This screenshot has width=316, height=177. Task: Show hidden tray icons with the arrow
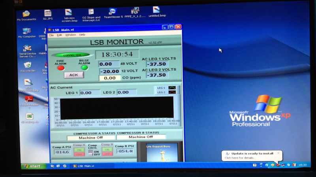point(267,165)
